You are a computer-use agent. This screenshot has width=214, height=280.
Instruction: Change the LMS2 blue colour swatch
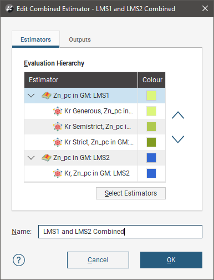click(151, 158)
